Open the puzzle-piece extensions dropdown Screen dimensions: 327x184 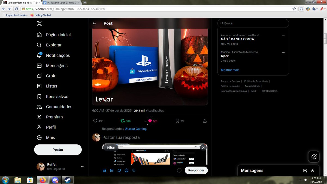315,9
